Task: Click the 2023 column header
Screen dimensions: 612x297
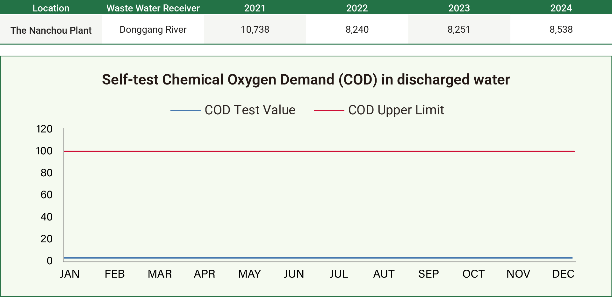Action: coord(459,8)
